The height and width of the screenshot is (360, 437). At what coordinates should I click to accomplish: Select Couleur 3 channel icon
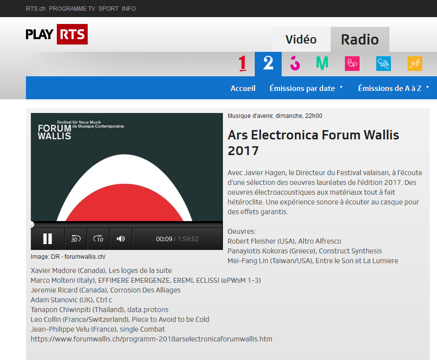point(295,64)
